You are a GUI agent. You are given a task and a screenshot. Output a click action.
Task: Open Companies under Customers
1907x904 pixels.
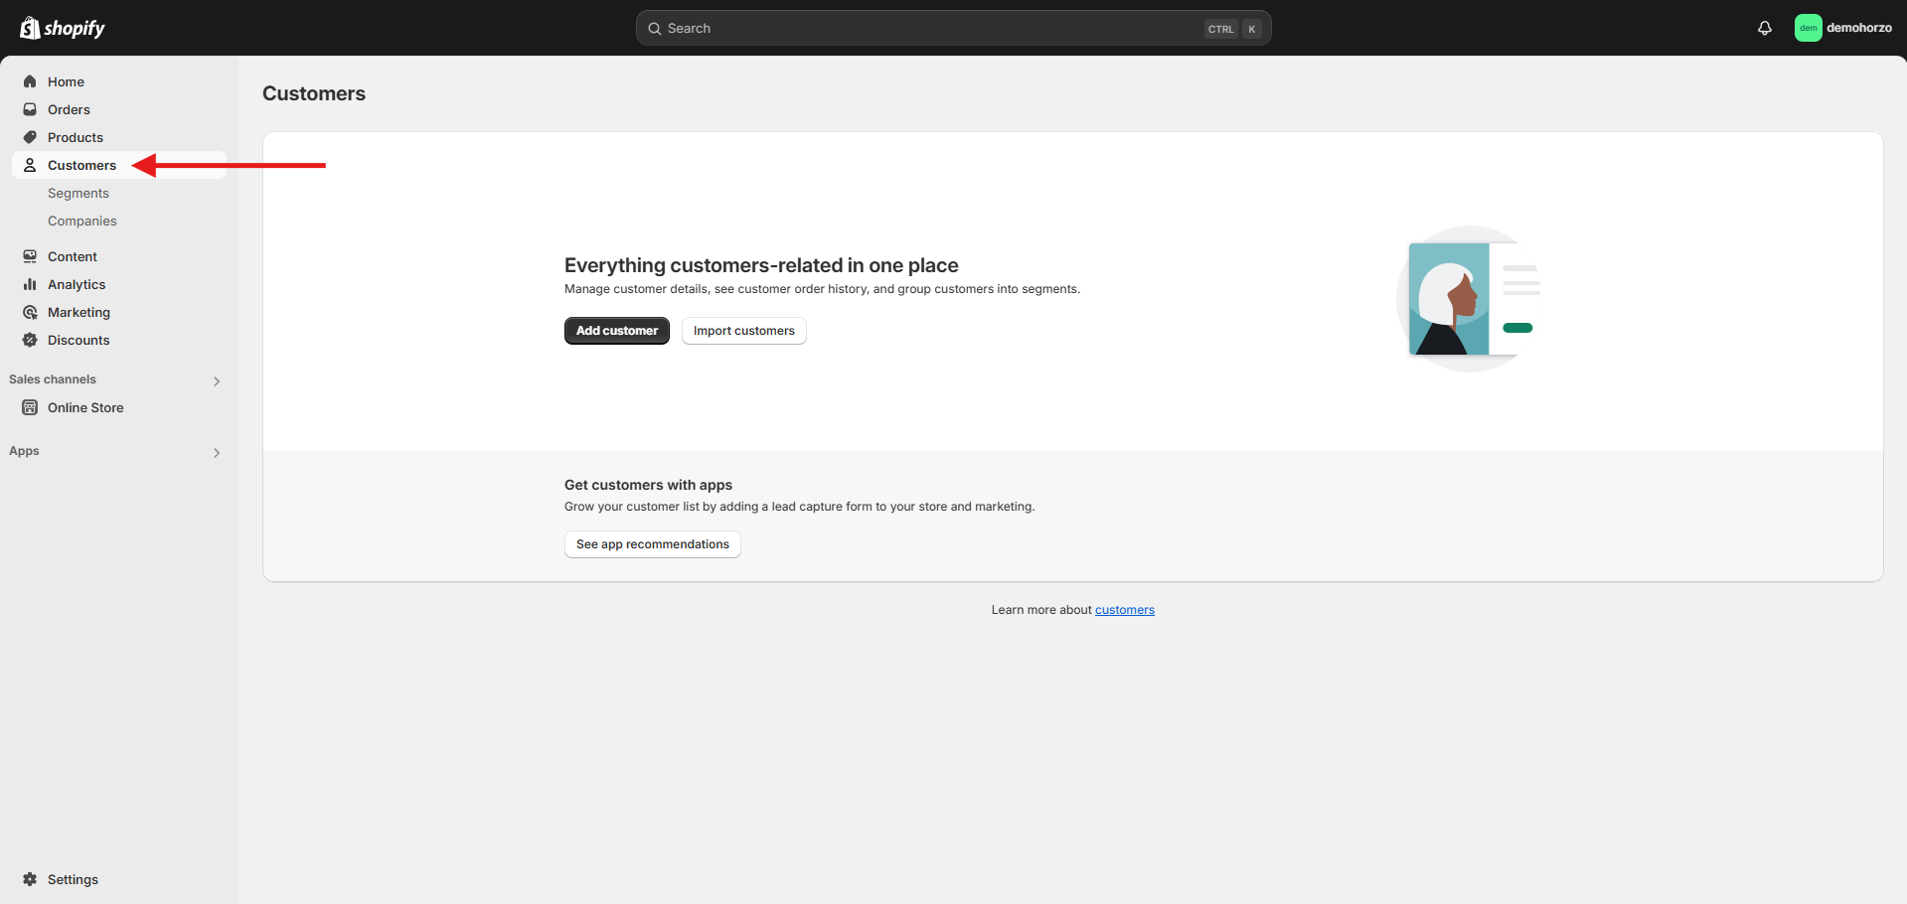82,221
